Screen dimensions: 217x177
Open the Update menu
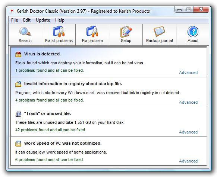(x=43, y=20)
